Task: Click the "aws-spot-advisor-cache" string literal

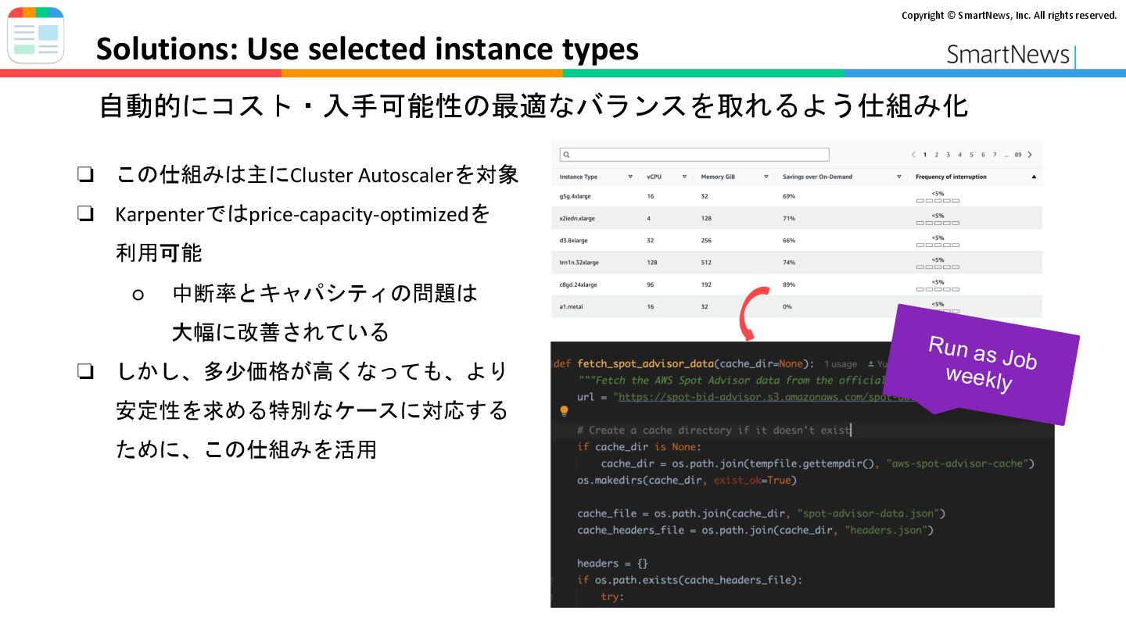Action: [957, 463]
